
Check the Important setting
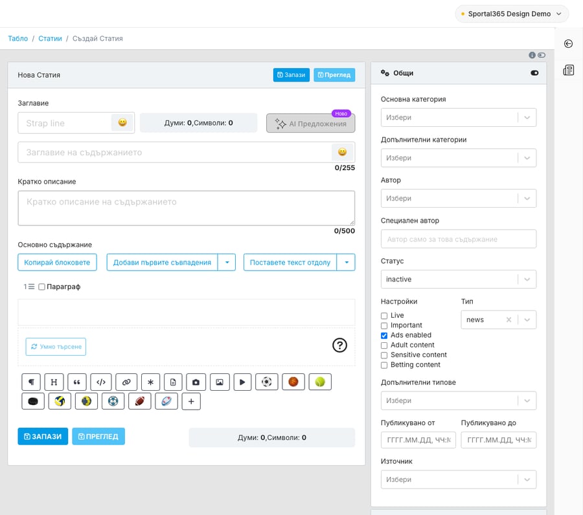tap(384, 325)
